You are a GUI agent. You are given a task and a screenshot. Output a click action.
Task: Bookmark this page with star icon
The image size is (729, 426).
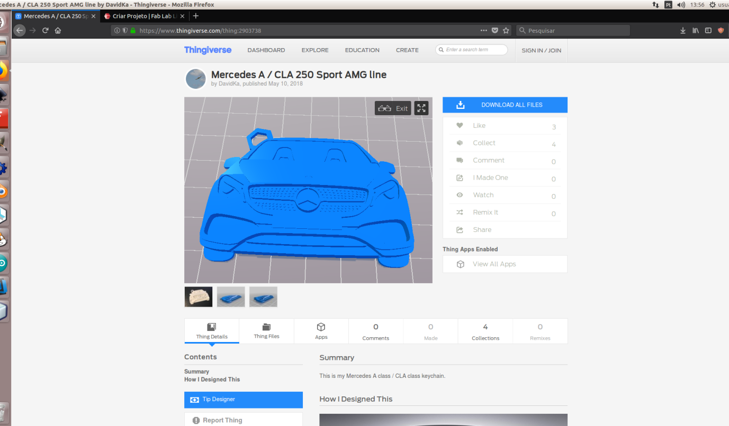(x=506, y=31)
